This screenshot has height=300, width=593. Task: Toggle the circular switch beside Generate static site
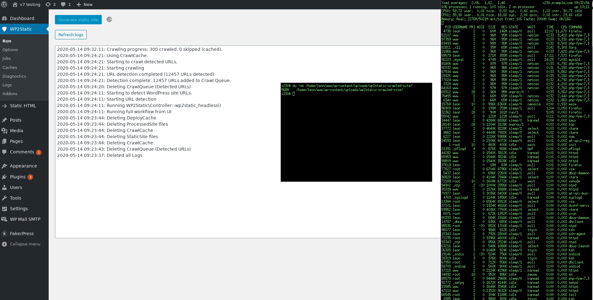pyautogui.click(x=109, y=19)
